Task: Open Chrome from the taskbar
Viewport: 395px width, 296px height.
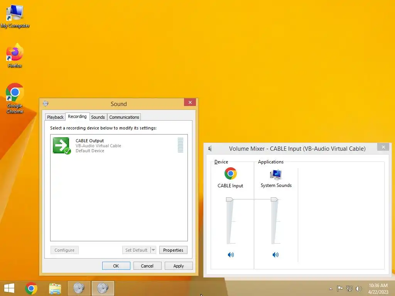Action: click(31, 288)
